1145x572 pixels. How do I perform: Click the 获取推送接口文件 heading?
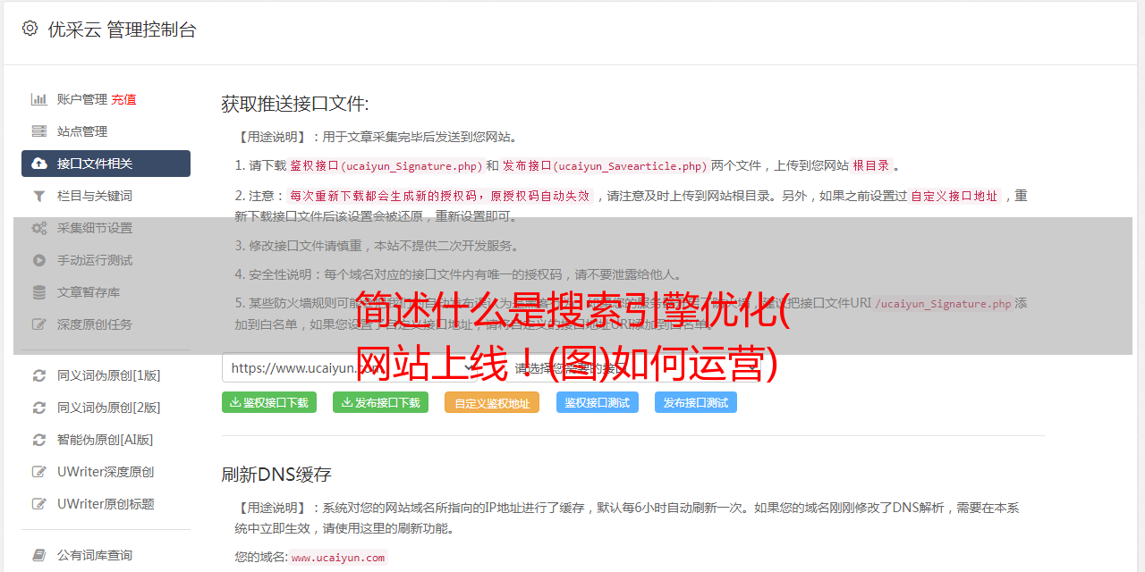click(295, 104)
